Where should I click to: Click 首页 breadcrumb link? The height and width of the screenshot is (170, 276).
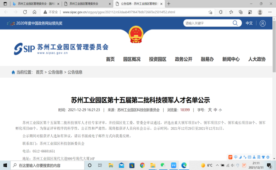[x=40, y=72]
